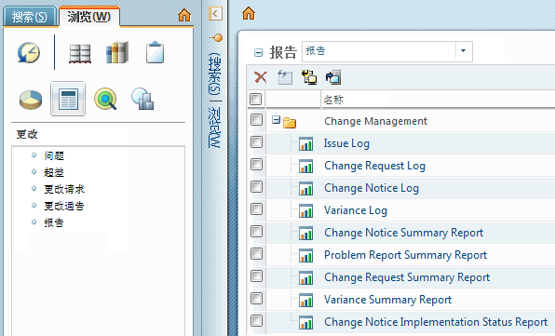This screenshot has width=555, height=336.
Task: Open the 超差 link in the 更改 list
Action: 54,172
